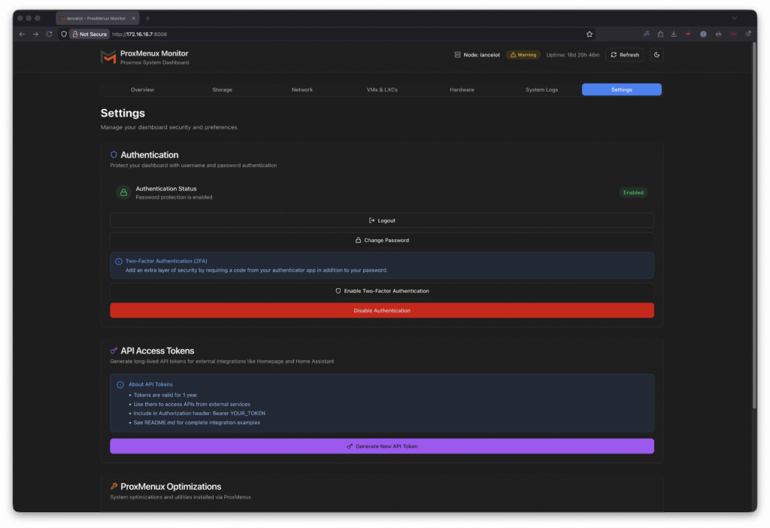Click the ProxMenux Monitor logo icon
The height and width of the screenshot is (528, 770).
(108, 57)
